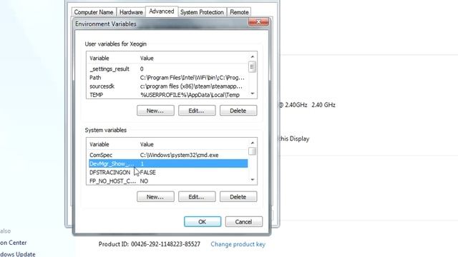Select the DFSTRACINGON system variable
This screenshot has width=458, height=257.
pos(167,173)
